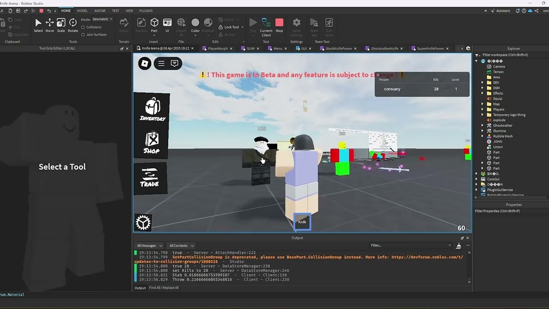Select the Scale tool
This screenshot has height=309, width=549.
click(x=61, y=23)
